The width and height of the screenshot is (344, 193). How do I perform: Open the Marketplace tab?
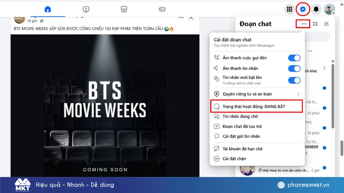click(x=124, y=9)
